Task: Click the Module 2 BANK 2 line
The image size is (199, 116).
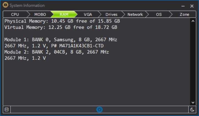Action: [x=57, y=52]
